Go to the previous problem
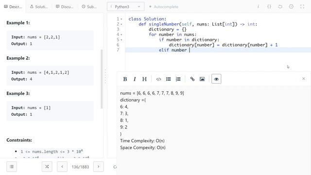The height and width of the screenshot is (175, 311). pos(62,167)
